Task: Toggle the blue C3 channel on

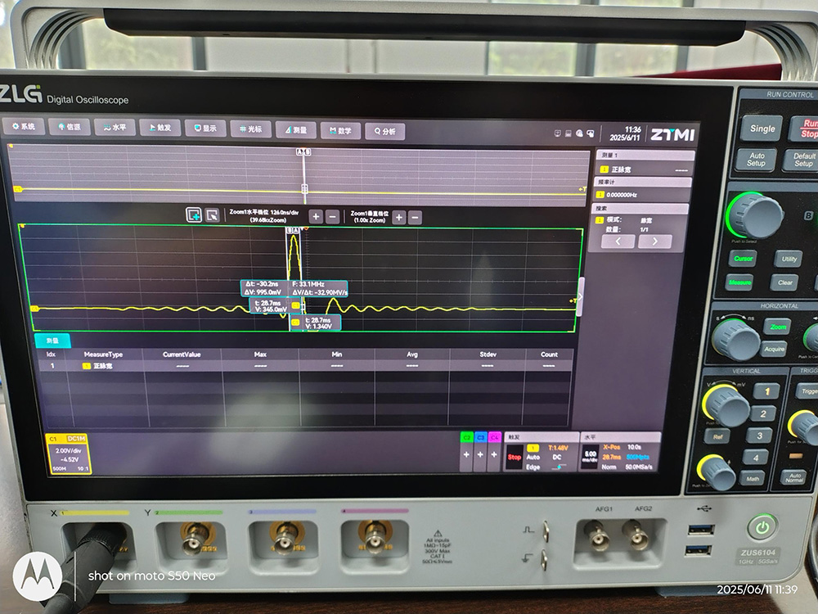Action: (481, 454)
